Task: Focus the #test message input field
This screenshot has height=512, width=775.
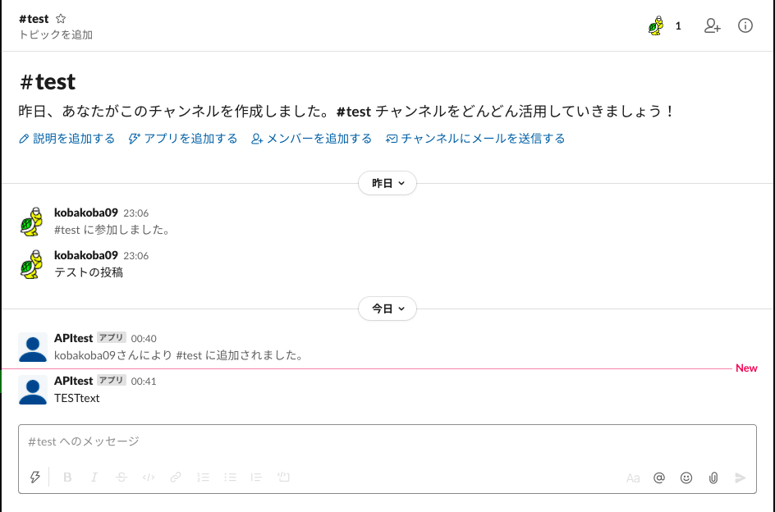Action: (386, 441)
